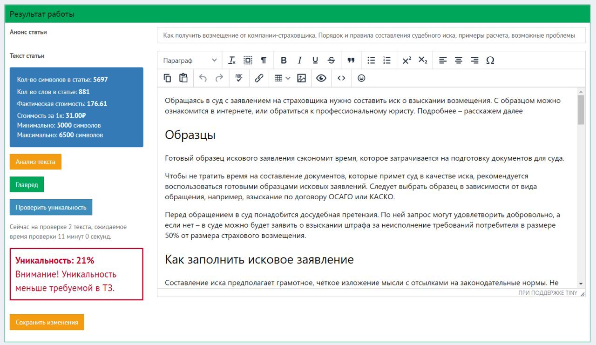Align text left
The width and height of the screenshot is (596, 345).
pyautogui.click(x=443, y=60)
